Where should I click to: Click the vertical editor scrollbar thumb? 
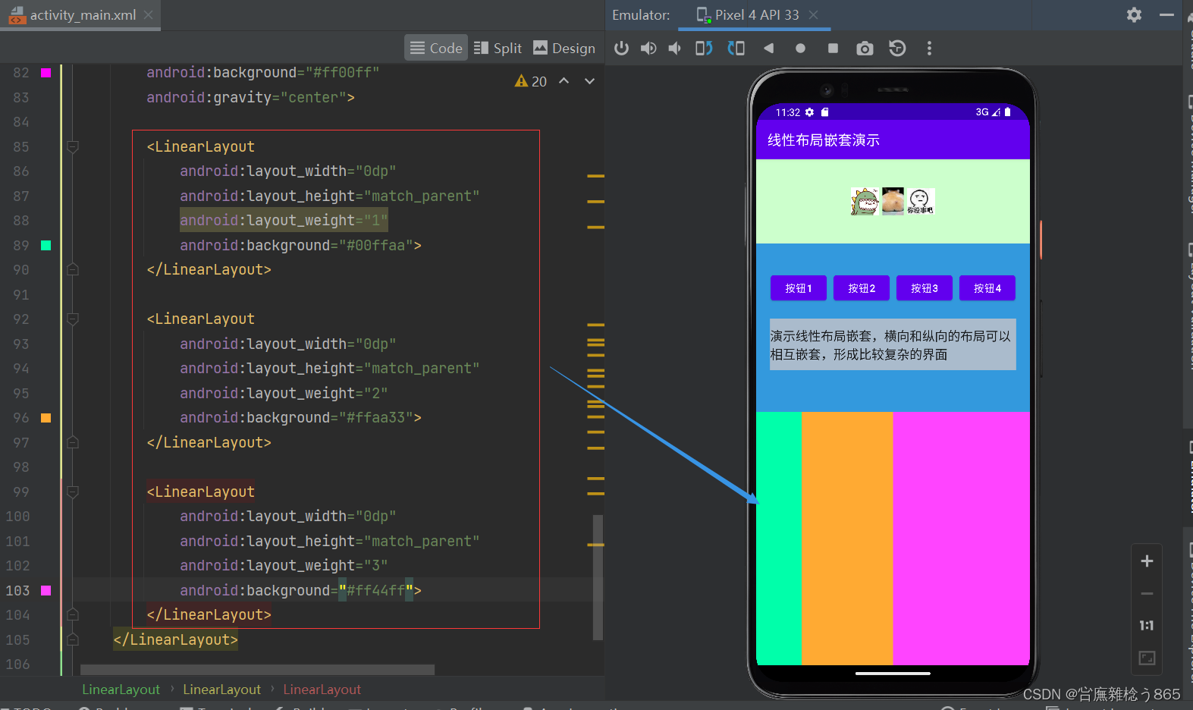(598, 577)
